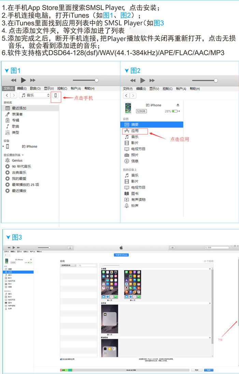Screen dimensions: 239x374
Task: Open the 显示(V) menu in Figure 2
Action: [154, 89]
